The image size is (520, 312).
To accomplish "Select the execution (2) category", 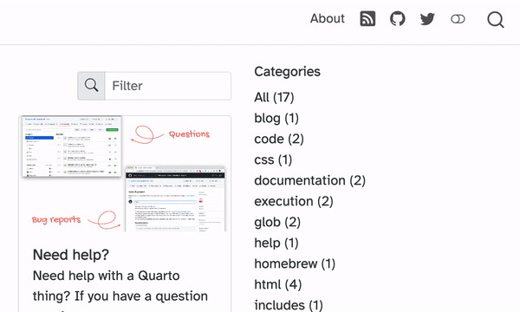I will click(294, 201).
